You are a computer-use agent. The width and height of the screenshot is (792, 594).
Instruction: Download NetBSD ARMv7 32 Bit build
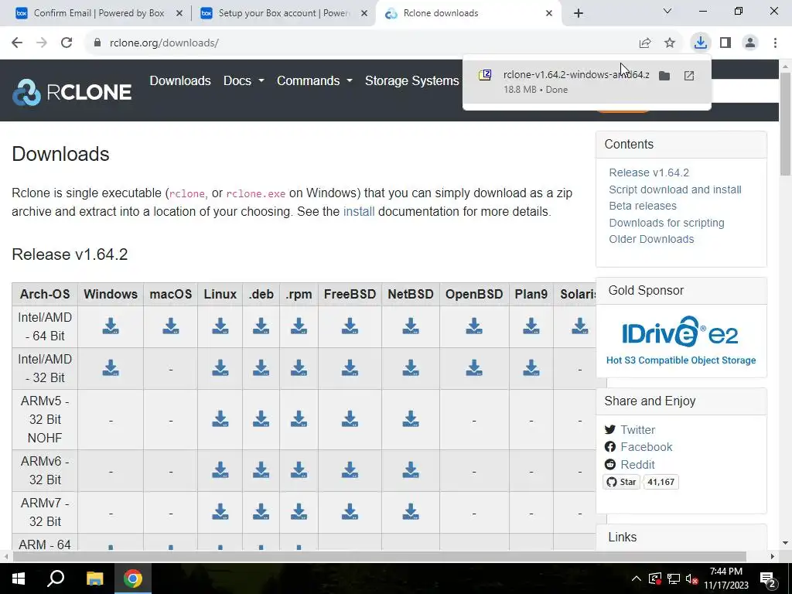click(x=411, y=512)
